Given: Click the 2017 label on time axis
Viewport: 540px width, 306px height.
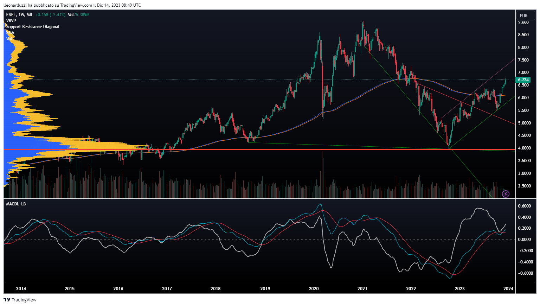Looking at the screenshot, I should click(x=167, y=289).
